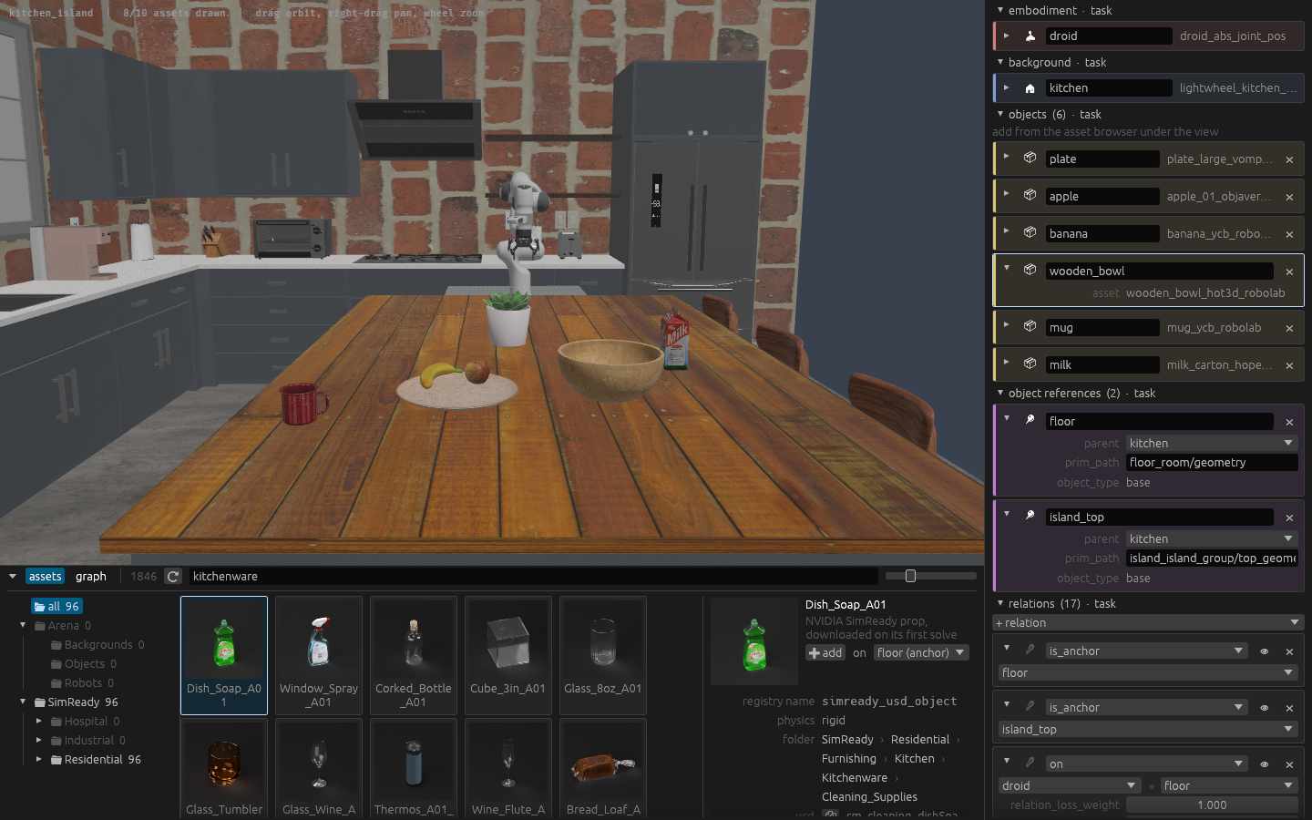Click Residential in folder breadcrumb
The height and width of the screenshot is (820, 1312).
920,739
